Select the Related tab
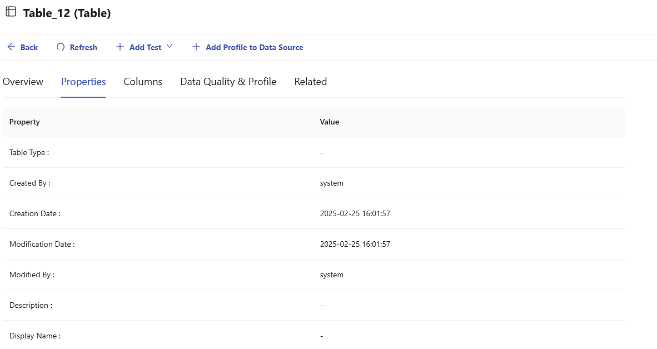This screenshot has width=657, height=349. pyautogui.click(x=310, y=82)
